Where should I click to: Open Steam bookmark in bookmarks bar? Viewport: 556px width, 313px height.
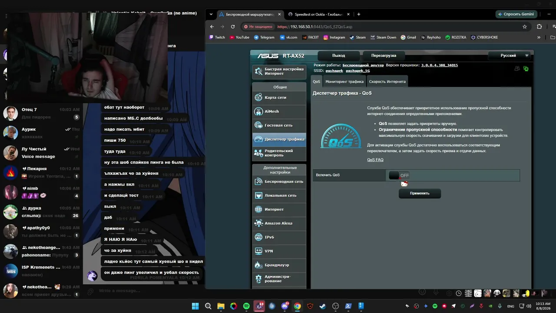click(357, 37)
